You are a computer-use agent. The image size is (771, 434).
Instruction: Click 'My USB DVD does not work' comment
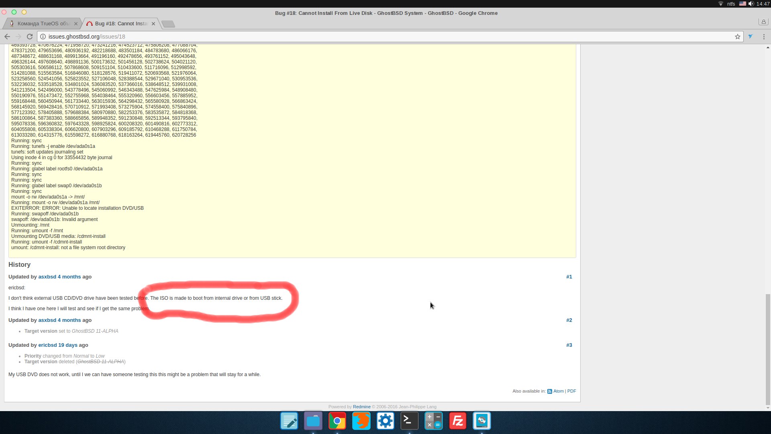(x=135, y=375)
